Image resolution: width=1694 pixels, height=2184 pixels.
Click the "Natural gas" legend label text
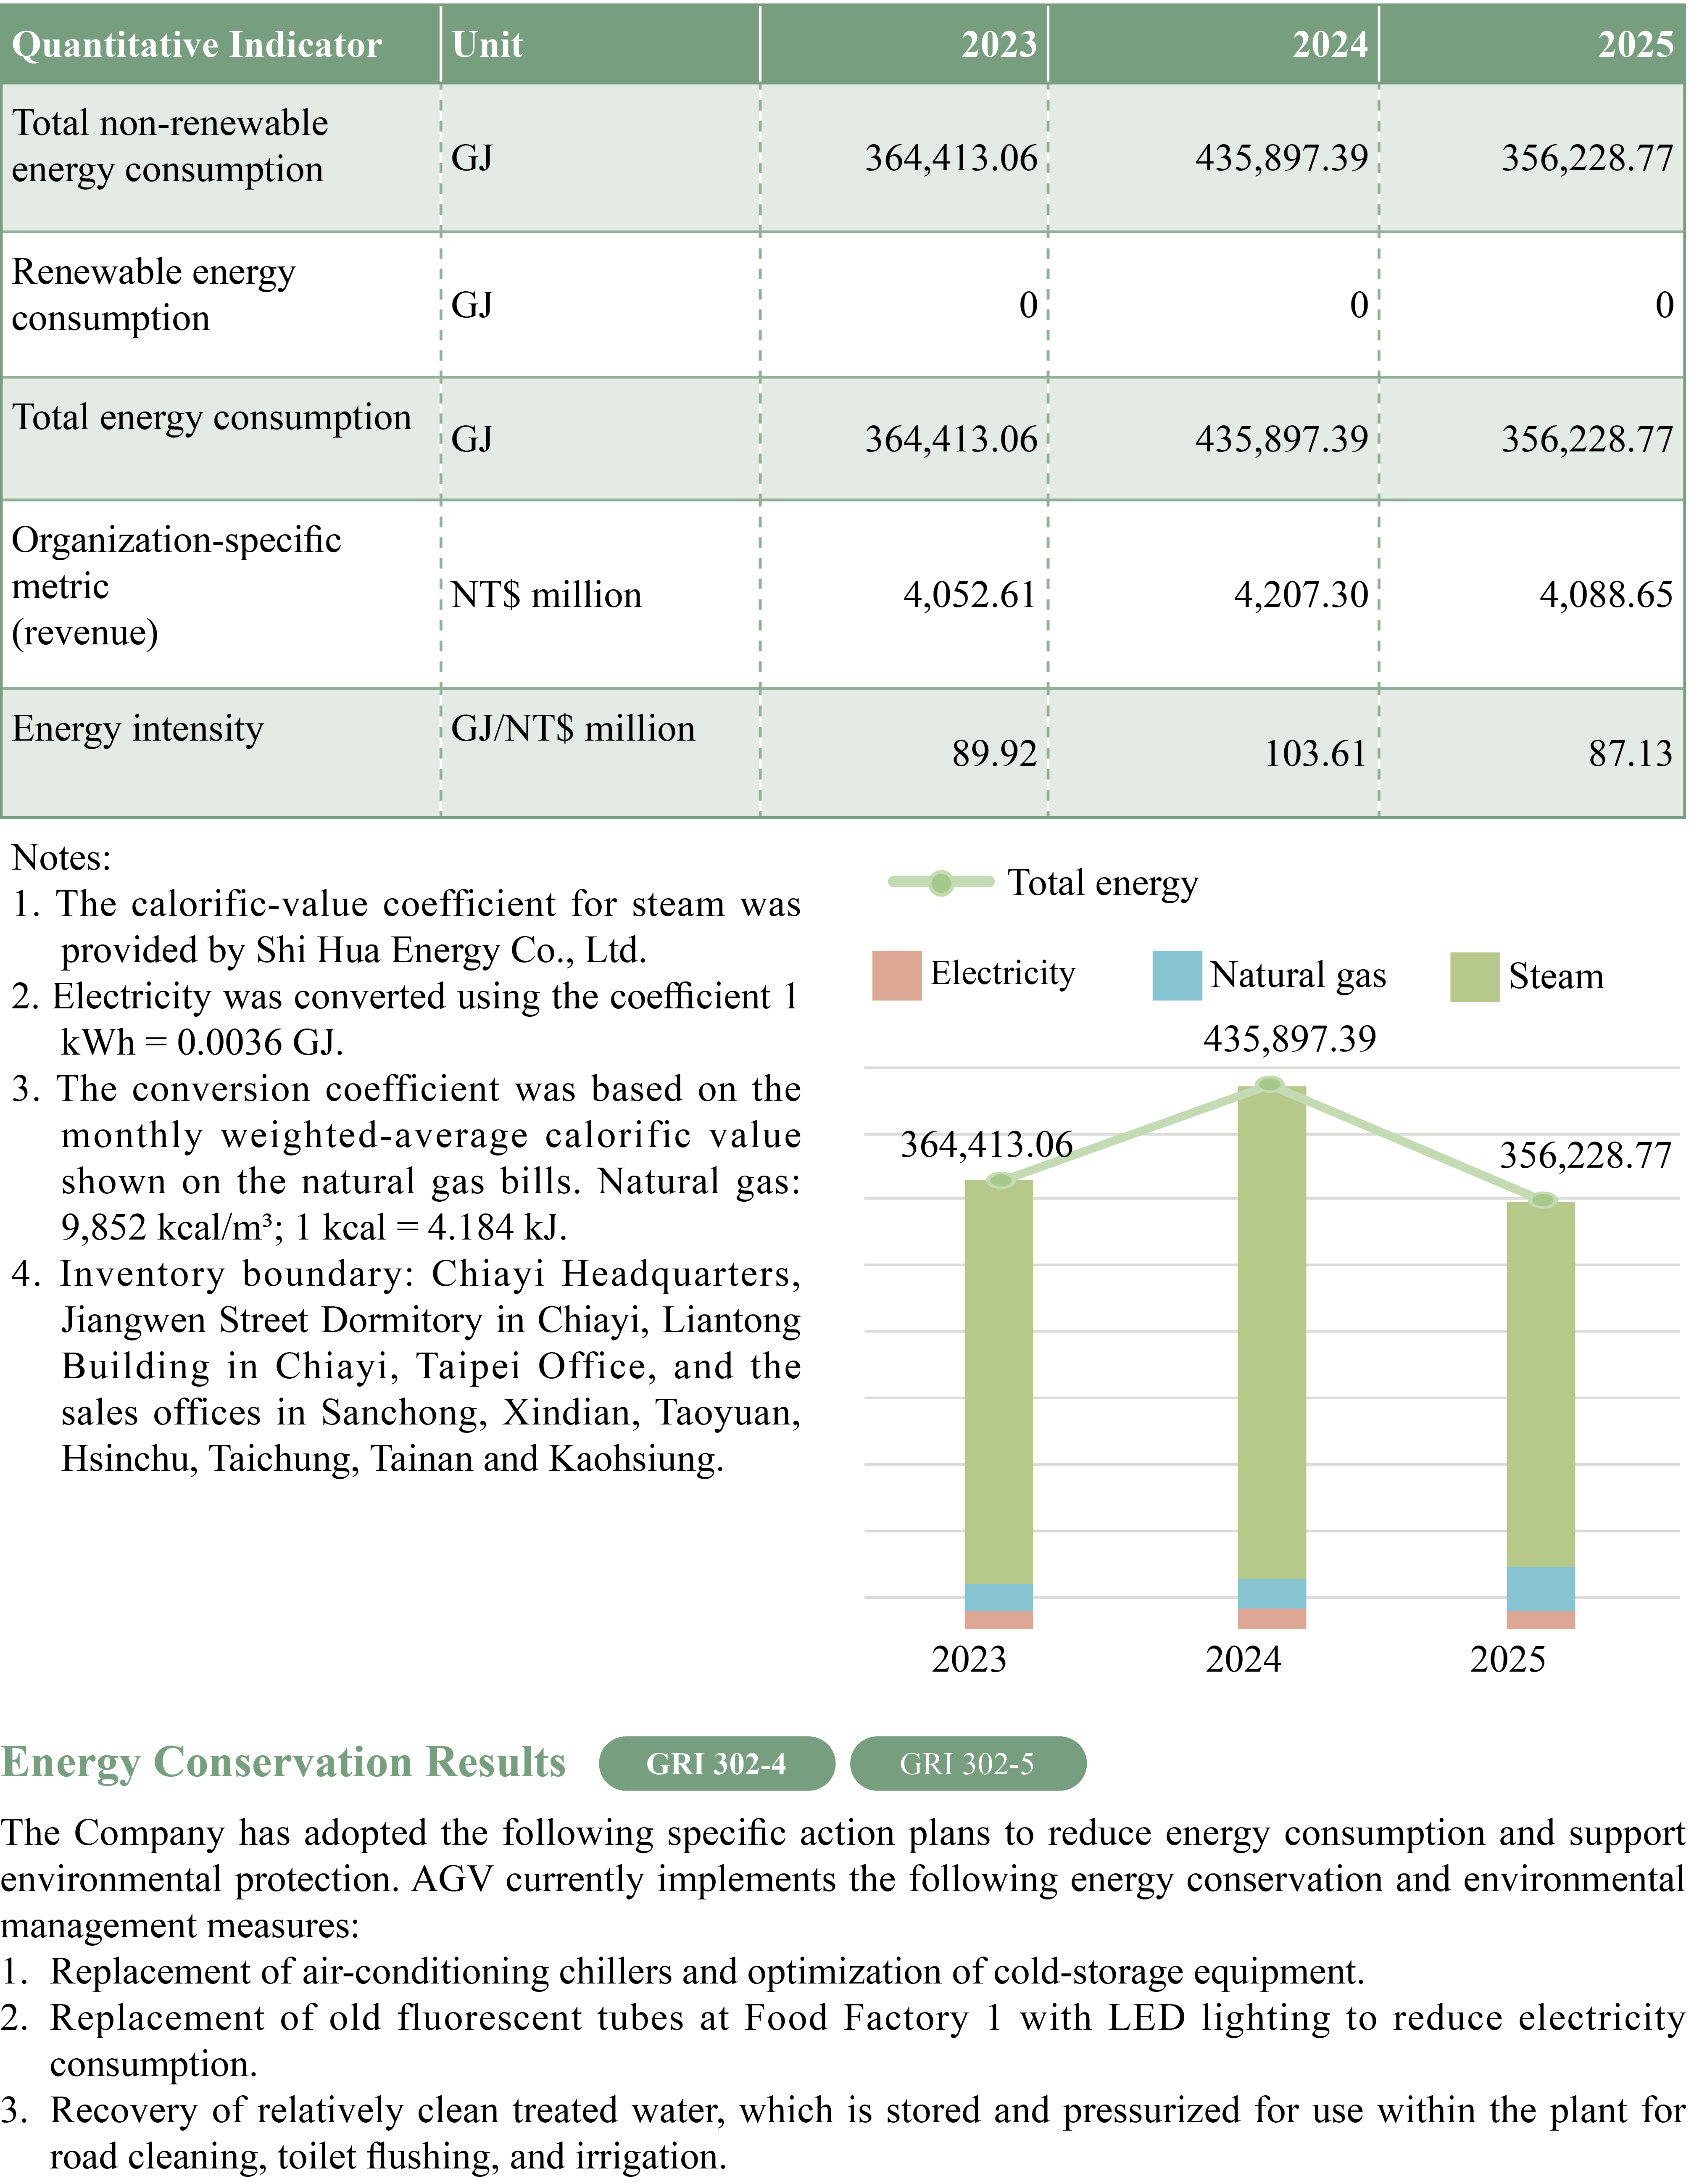1298,975
